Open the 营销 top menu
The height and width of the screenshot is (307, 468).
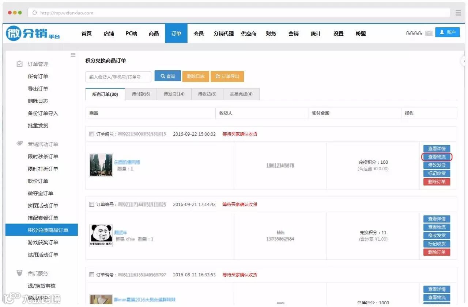(294, 34)
